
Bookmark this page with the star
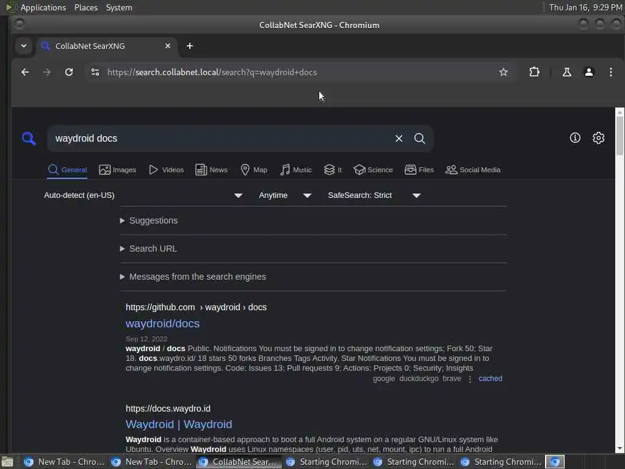[x=503, y=72]
